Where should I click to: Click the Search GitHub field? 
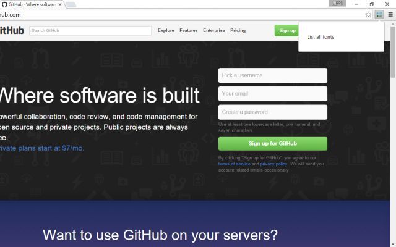click(90, 30)
